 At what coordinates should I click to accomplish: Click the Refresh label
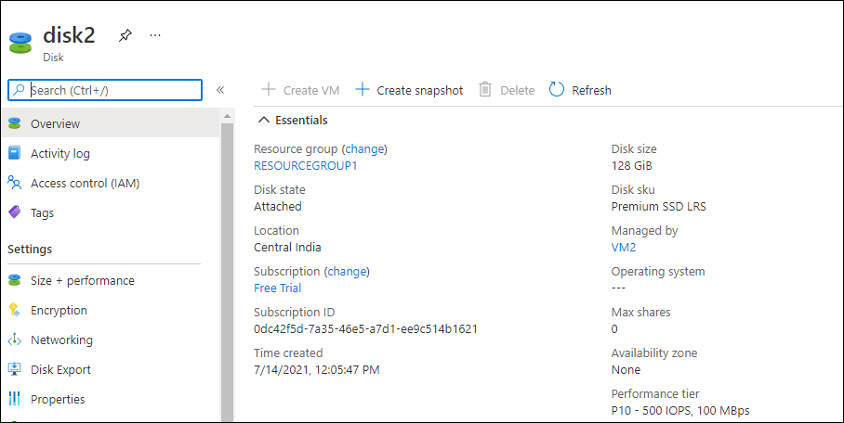591,90
